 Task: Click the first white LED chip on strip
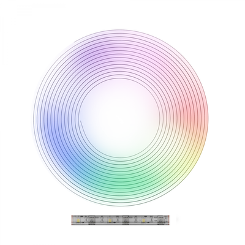click(x=78, y=220)
